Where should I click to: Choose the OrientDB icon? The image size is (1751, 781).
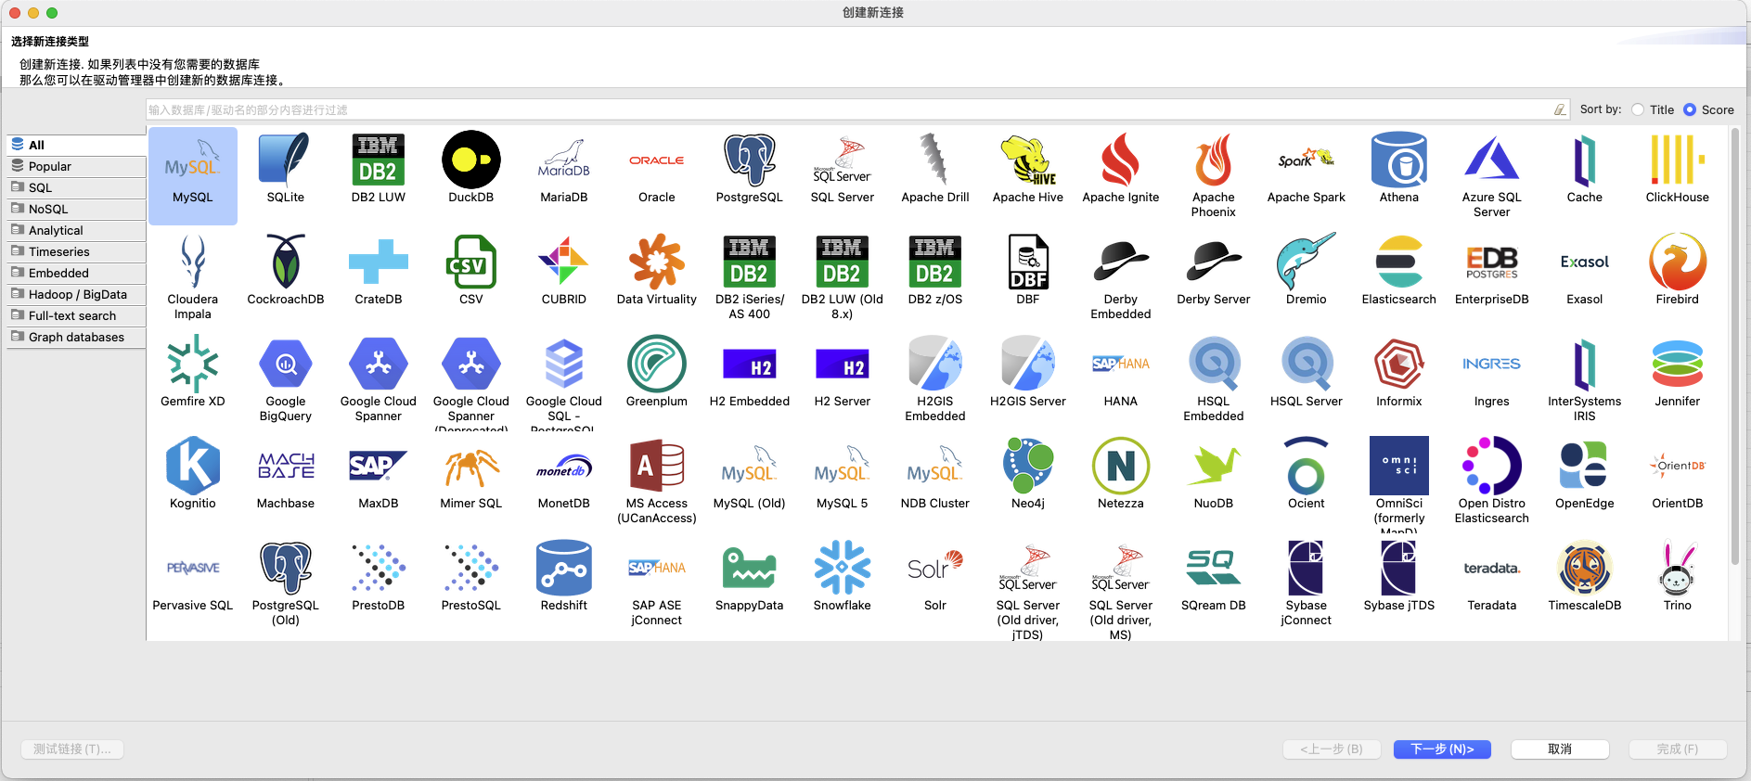(1678, 467)
